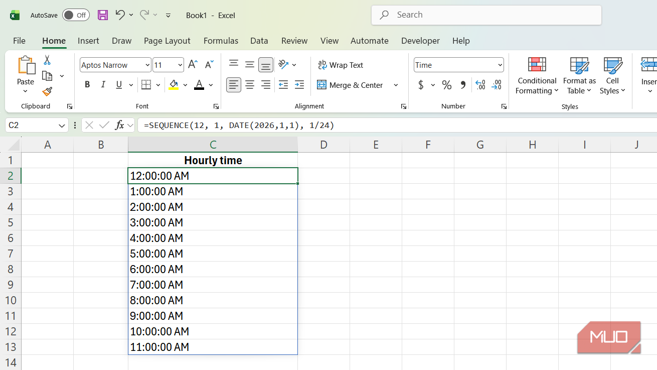Toggle Bottom Align button
This screenshot has height=370, width=657.
click(266, 65)
